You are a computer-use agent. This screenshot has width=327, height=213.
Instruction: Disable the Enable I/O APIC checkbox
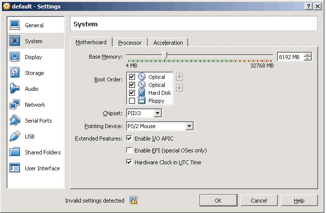pyautogui.click(x=130, y=139)
